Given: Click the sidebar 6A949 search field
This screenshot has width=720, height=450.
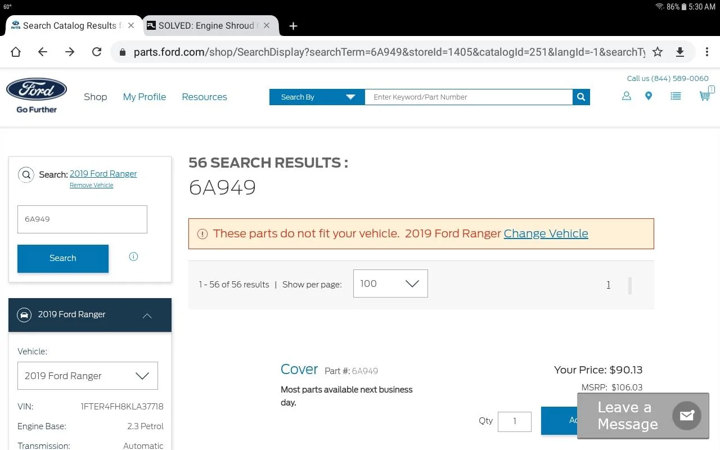Looking at the screenshot, I should coord(82,219).
